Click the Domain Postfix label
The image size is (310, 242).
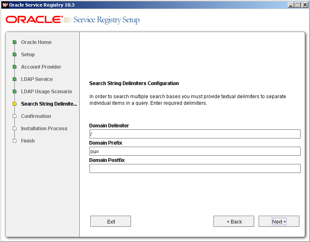107,160
